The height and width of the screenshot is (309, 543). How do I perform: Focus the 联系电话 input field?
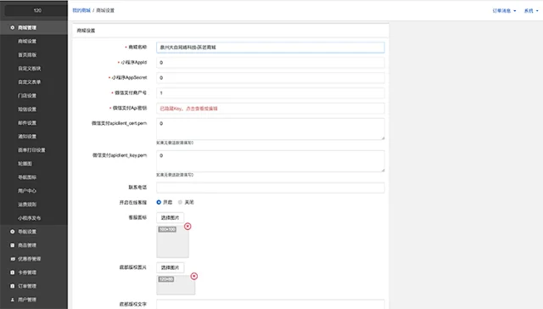tap(270, 188)
